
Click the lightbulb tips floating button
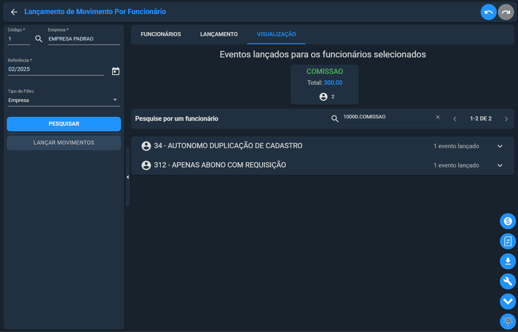508,322
